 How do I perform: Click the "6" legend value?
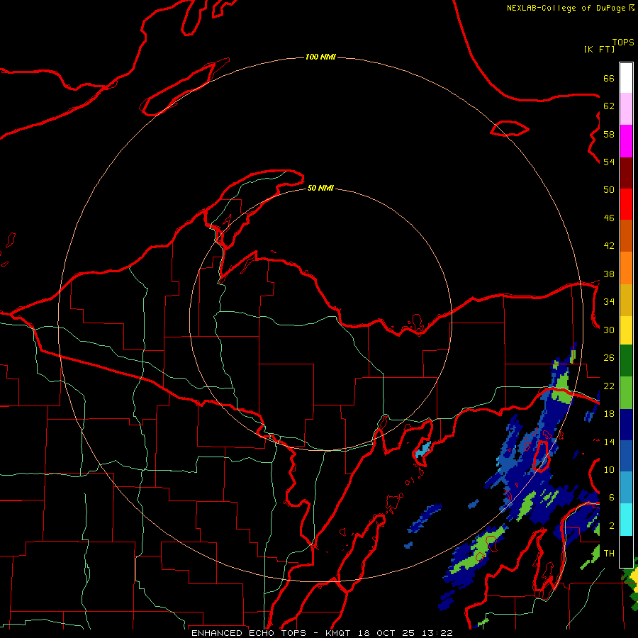point(612,498)
